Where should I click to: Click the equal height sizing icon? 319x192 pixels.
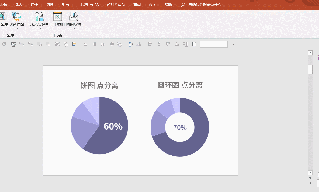pyautogui.click(x=185, y=44)
